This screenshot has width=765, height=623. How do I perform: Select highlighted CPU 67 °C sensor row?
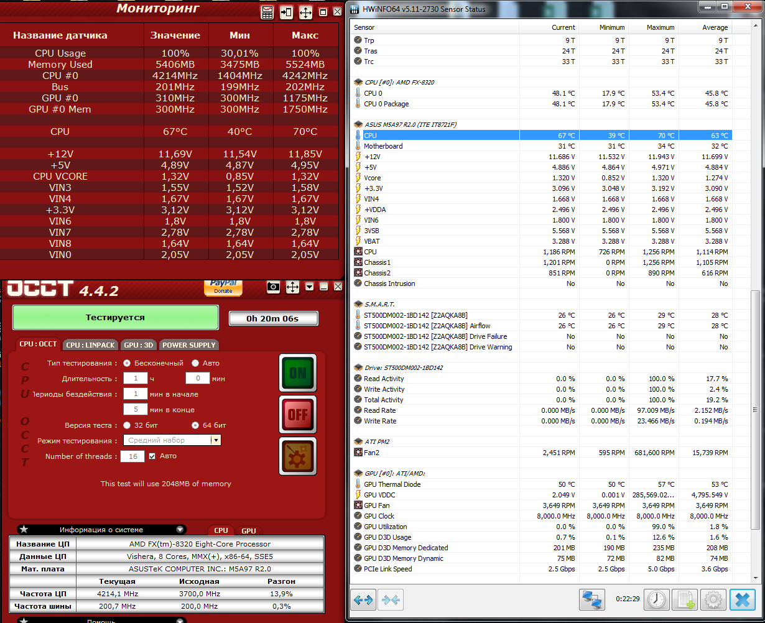point(542,136)
